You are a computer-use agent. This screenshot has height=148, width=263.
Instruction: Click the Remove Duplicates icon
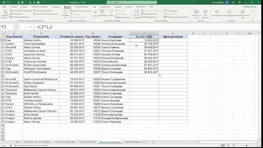[x=142, y=14]
